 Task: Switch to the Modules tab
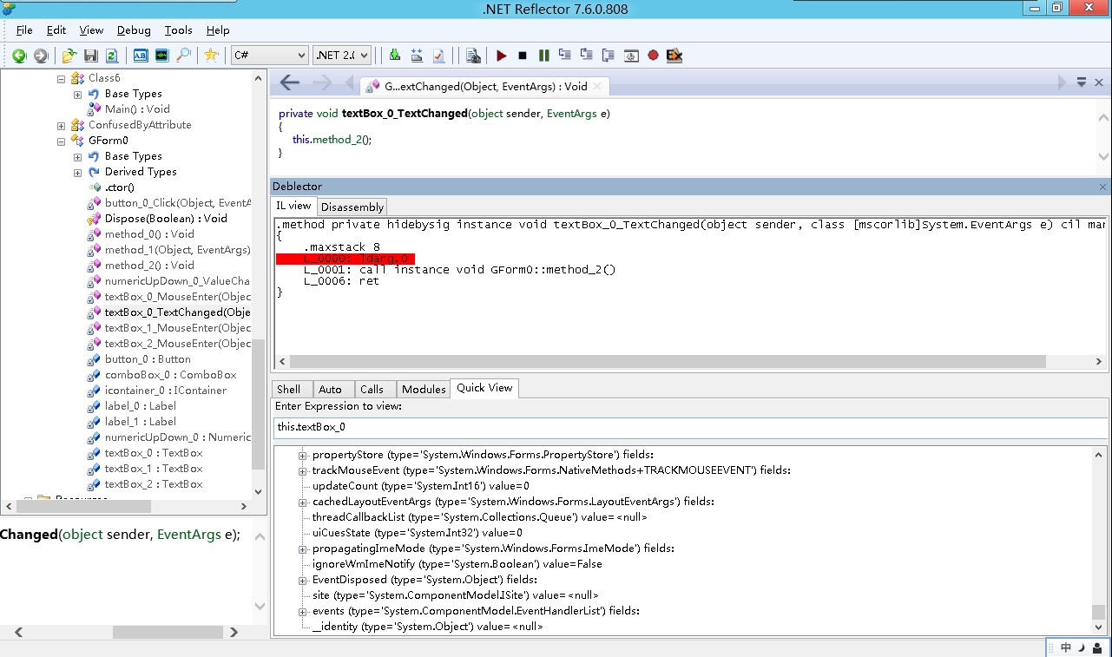tap(424, 389)
